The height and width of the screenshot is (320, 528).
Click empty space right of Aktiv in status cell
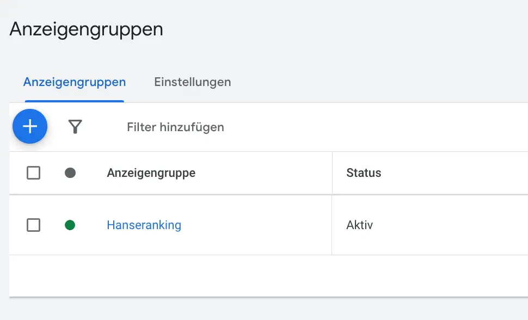tap(450, 225)
